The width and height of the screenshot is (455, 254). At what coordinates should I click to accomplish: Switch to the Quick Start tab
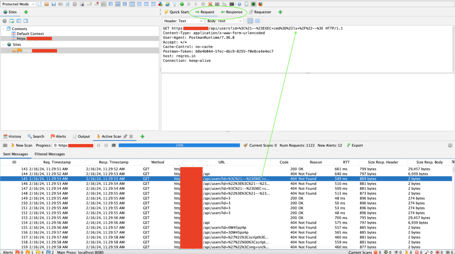tap(176, 12)
